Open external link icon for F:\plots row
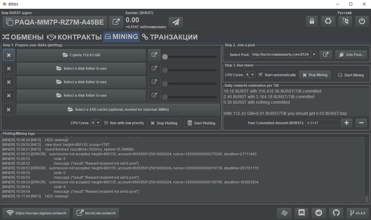Screen dimensions: 371x220 [154, 55]
